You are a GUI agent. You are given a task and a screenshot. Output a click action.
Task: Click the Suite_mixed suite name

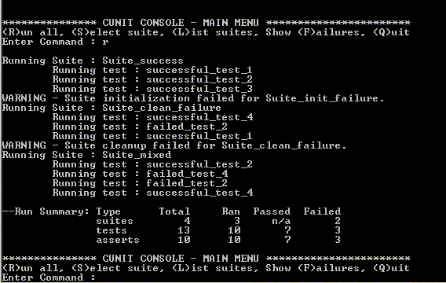pyautogui.click(x=137, y=155)
